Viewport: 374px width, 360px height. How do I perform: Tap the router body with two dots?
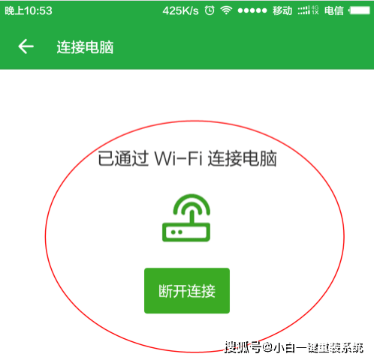[x=186, y=232]
